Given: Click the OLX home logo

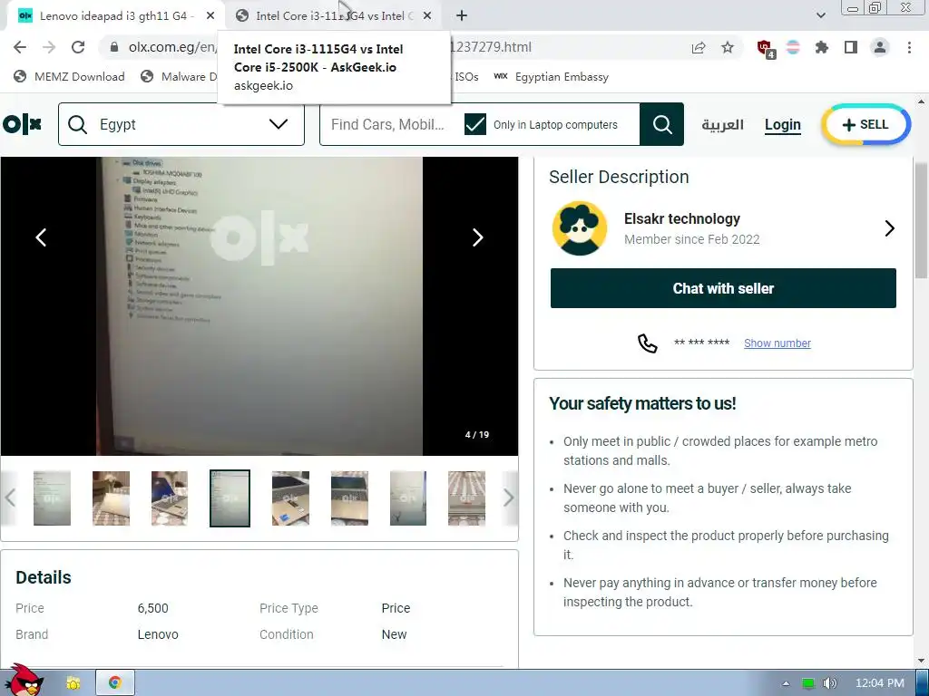Looking at the screenshot, I should pos(23,124).
